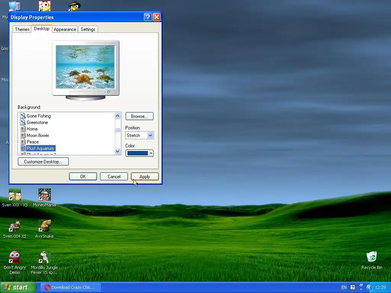
Task: Select Peace in background list
Action: 33,142
